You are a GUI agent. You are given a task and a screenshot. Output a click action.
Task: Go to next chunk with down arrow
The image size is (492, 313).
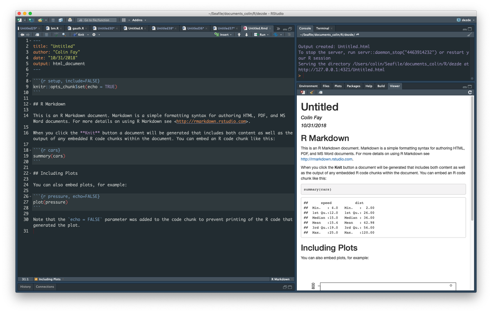(x=246, y=34)
